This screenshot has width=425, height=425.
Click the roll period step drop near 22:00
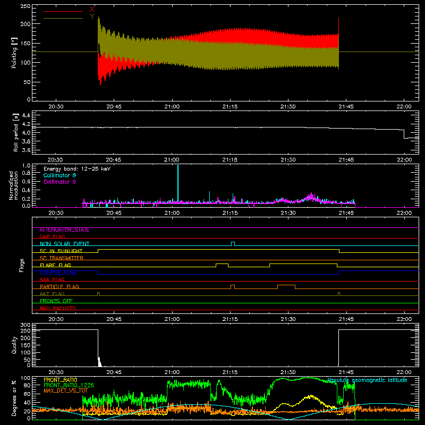tap(404, 134)
